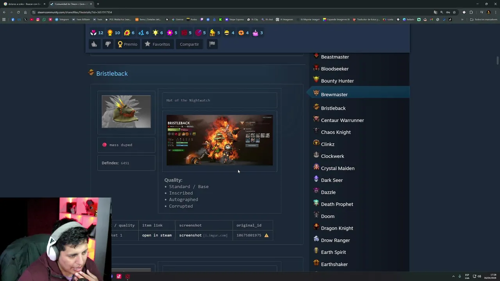This screenshot has width=500, height=281.
Task: Jump to Clockwerk section
Action: (x=332, y=156)
